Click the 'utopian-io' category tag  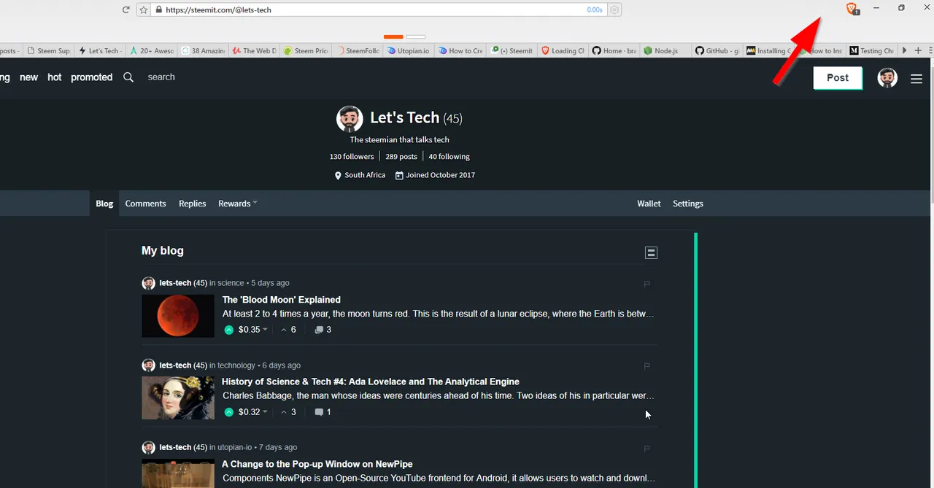coord(235,448)
